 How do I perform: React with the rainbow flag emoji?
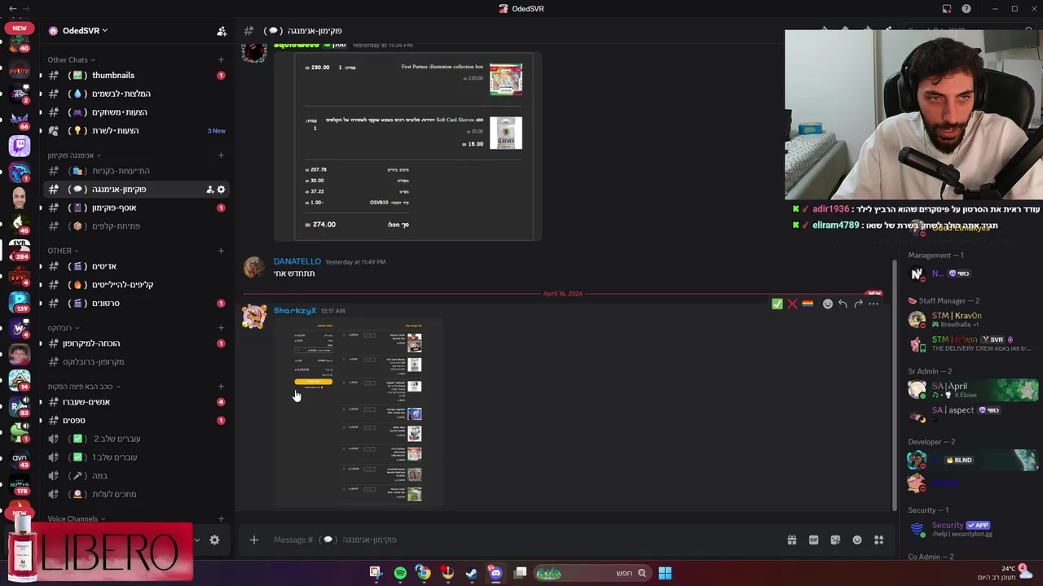point(808,304)
